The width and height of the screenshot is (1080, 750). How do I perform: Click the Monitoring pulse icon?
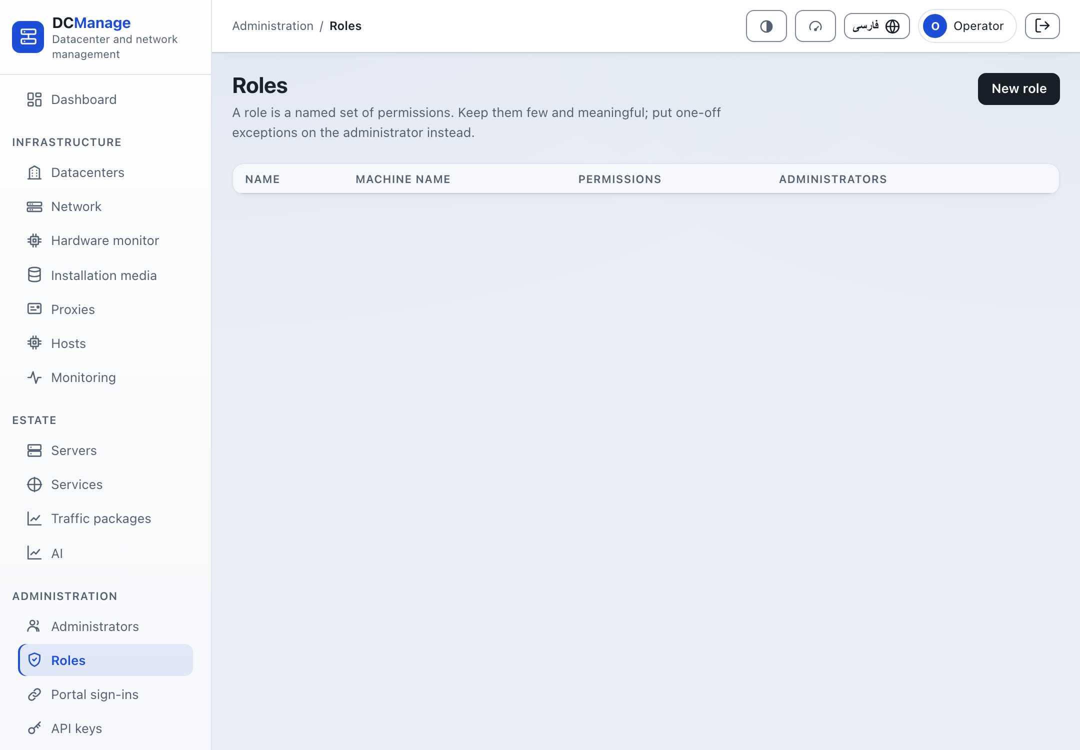(x=34, y=377)
